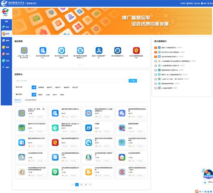Open 数据 in left navigation
The height and width of the screenshot is (193, 213).
(6, 41)
